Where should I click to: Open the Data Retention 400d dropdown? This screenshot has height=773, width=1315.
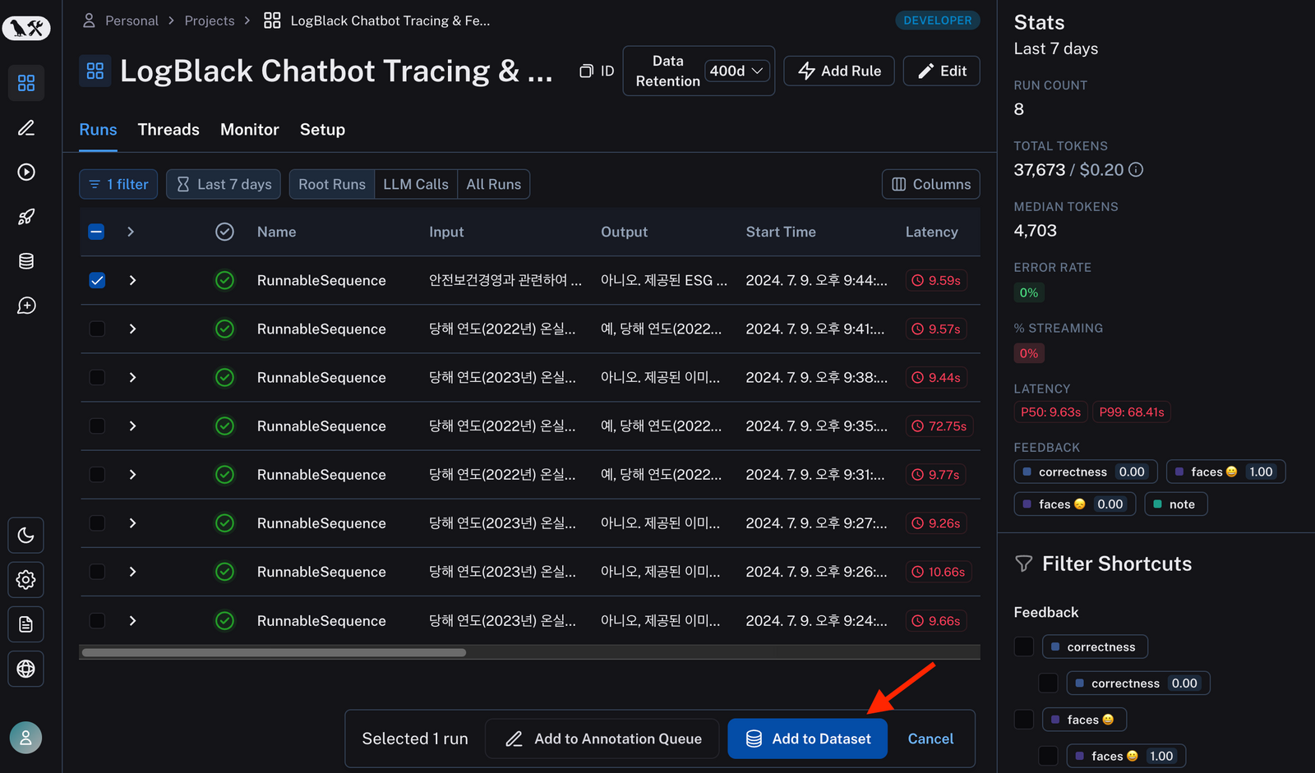pos(737,71)
